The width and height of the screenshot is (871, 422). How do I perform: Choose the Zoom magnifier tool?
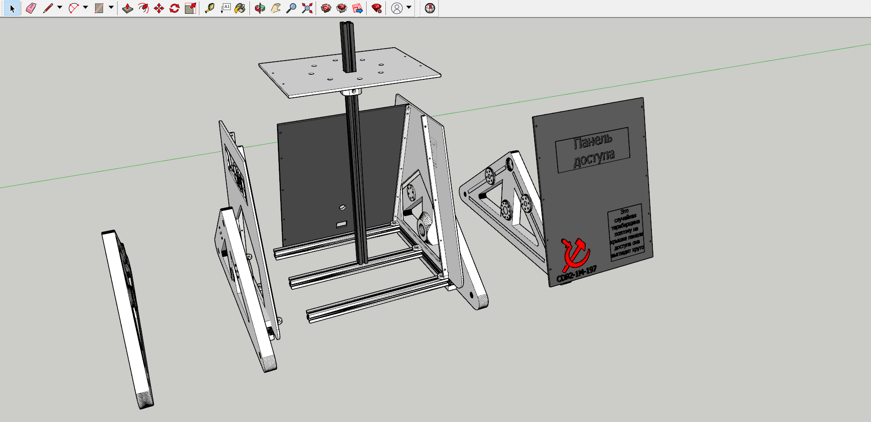click(x=291, y=8)
